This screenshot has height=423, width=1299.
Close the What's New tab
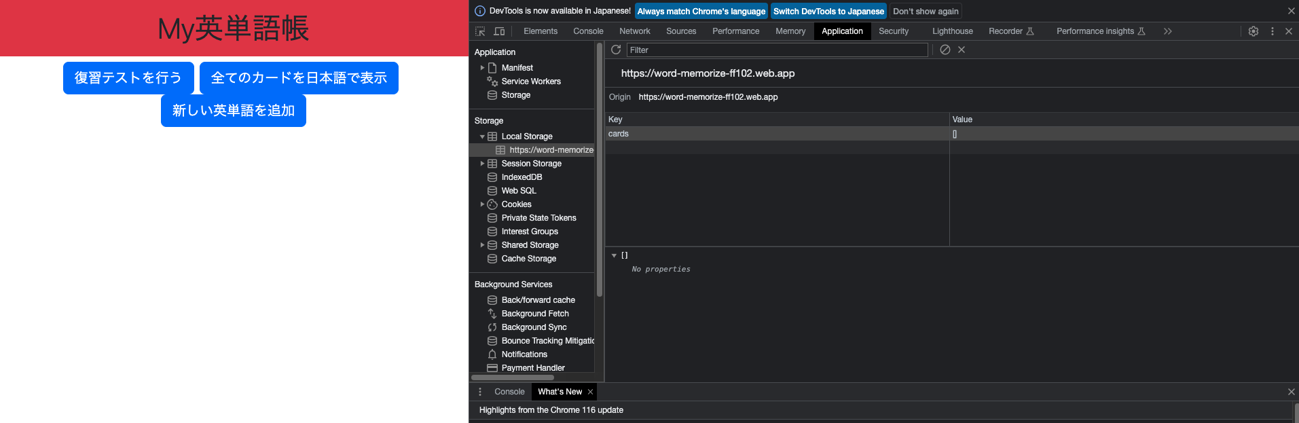[x=591, y=392]
